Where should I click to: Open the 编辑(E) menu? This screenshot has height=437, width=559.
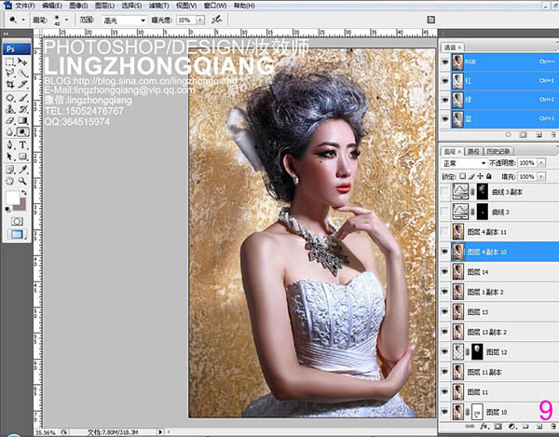point(51,6)
